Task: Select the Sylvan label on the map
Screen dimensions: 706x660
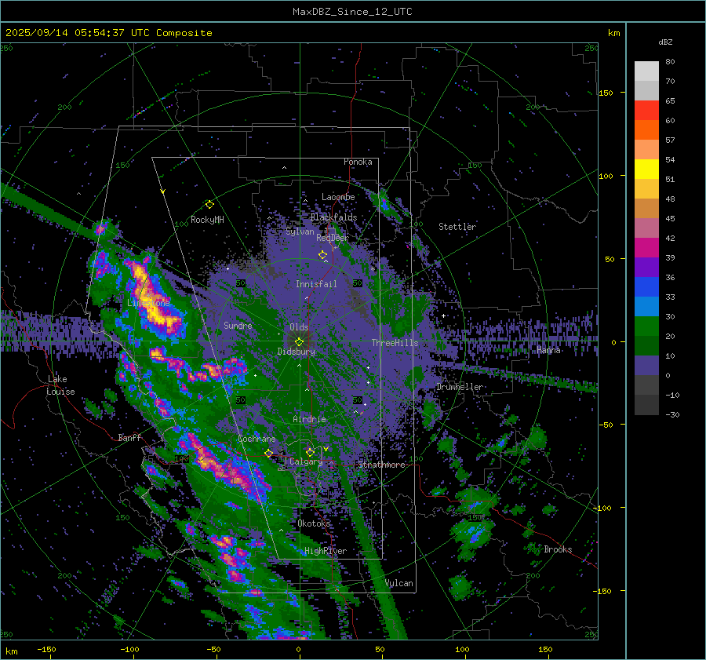Action: point(300,232)
